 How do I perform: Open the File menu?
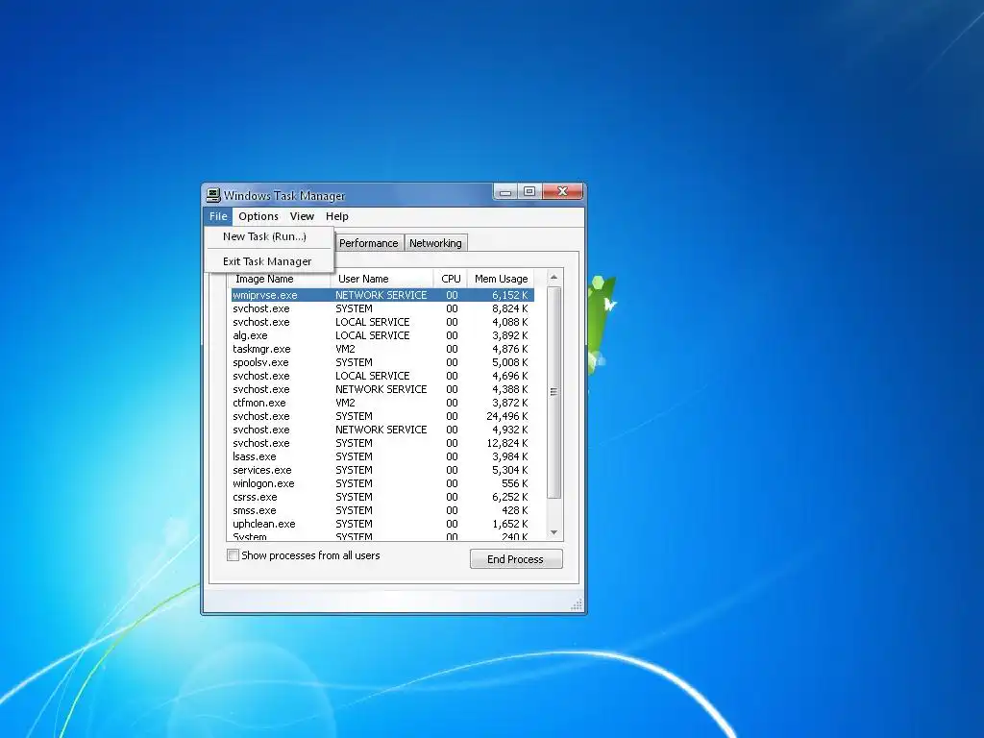tap(218, 216)
